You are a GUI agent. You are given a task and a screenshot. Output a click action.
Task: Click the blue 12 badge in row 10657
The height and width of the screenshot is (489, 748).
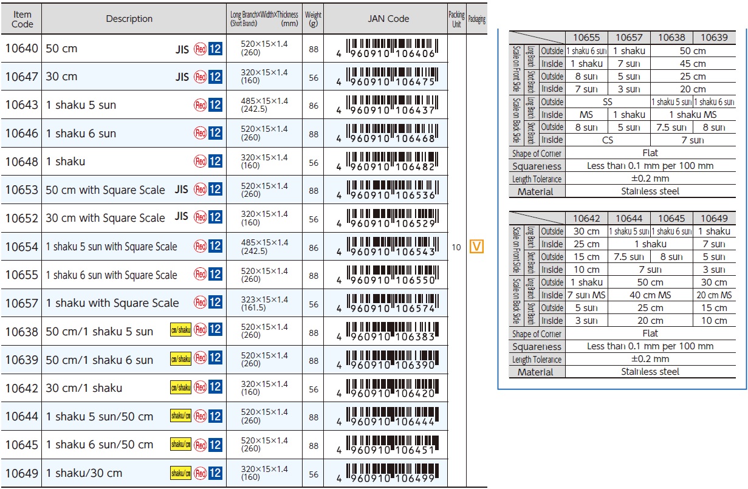point(215,303)
